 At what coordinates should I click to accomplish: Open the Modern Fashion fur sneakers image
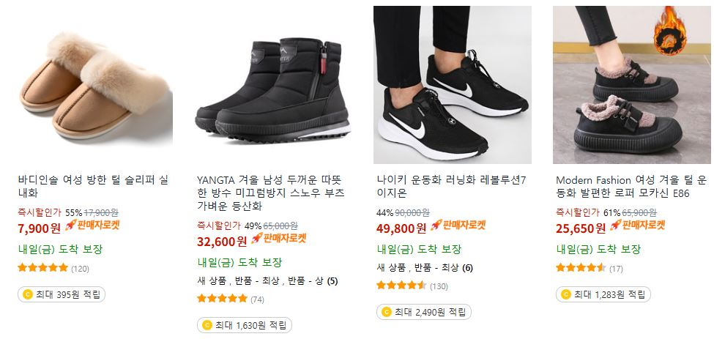coord(632,85)
